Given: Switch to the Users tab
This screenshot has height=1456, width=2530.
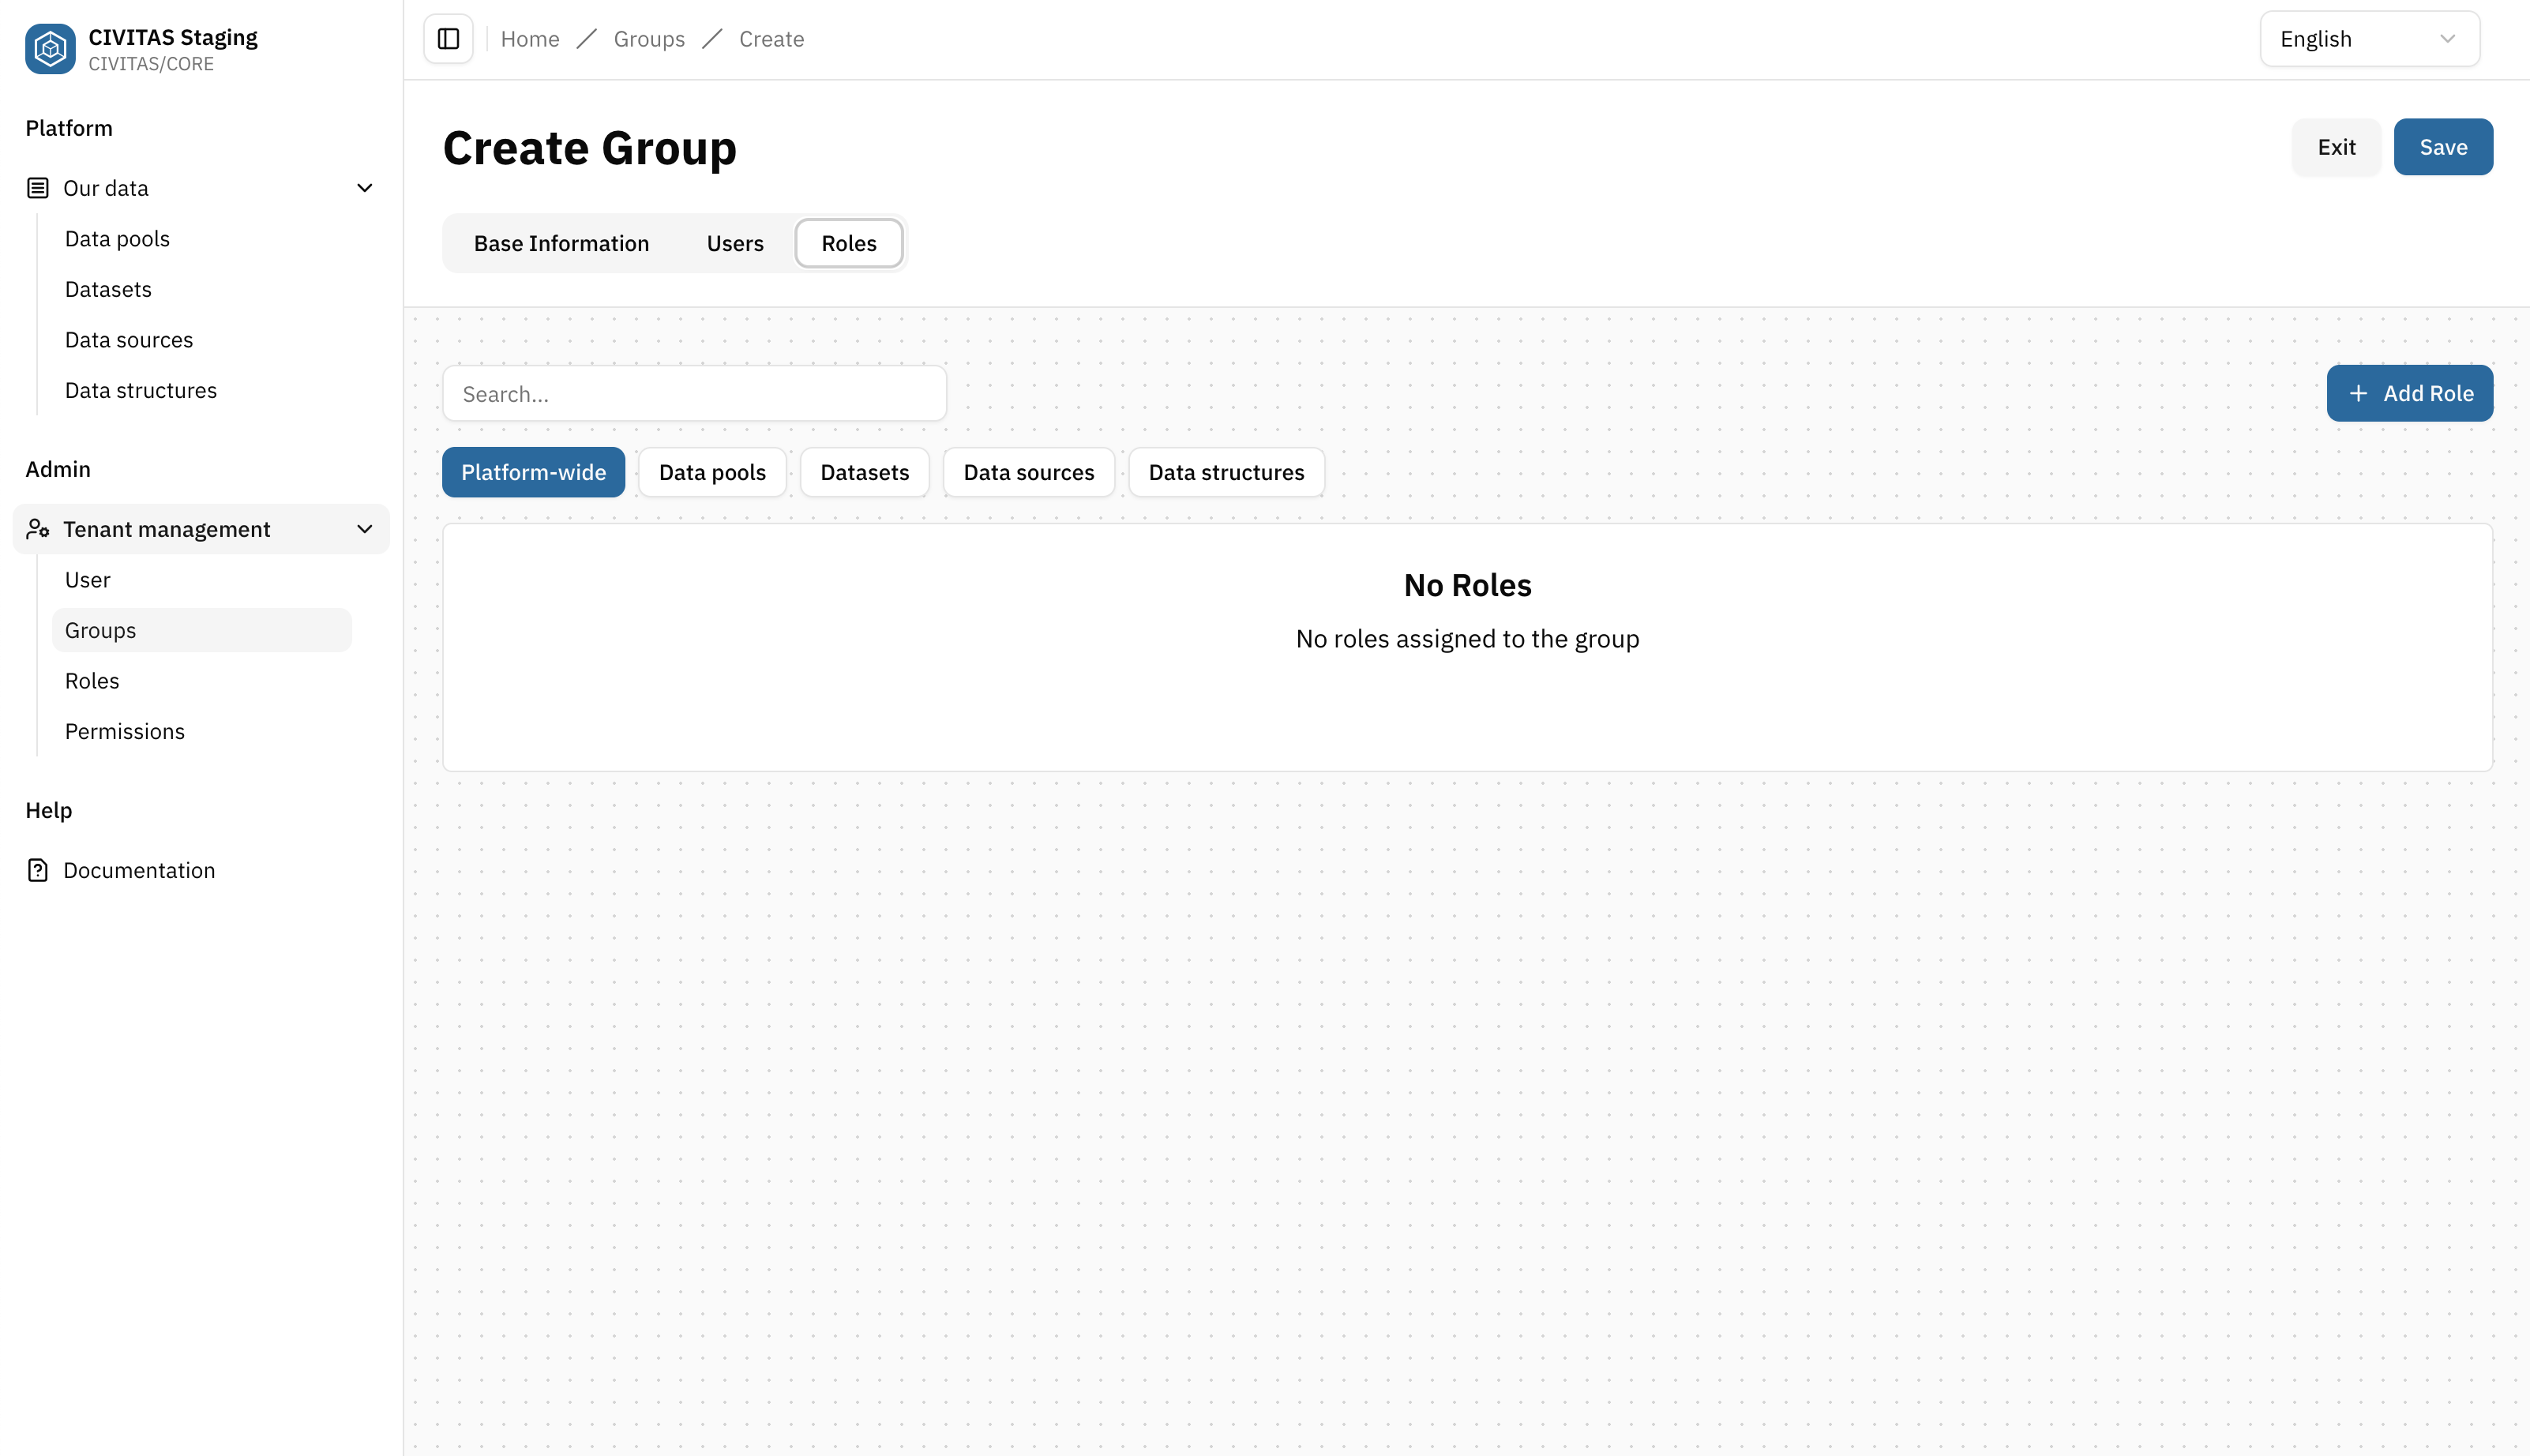Looking at the screenshot, I should [x=735, y=243].
